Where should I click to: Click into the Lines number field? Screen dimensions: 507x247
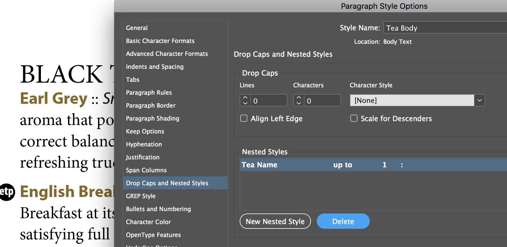click(269, 101)
